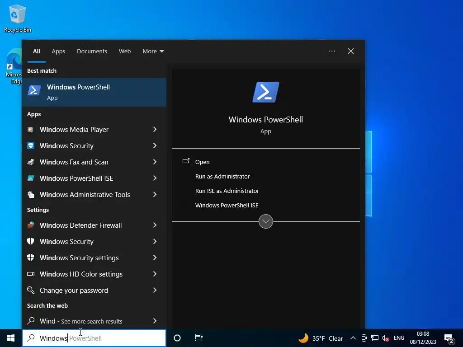Open Windows Administrative Tools result
The image size is (463, 347).
tap(94, 194)
